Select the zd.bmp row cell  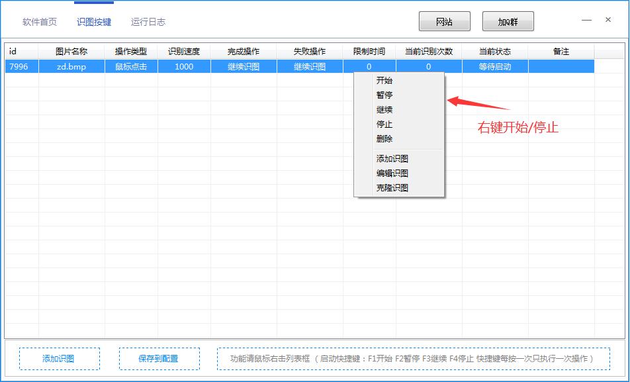point(71,67)
